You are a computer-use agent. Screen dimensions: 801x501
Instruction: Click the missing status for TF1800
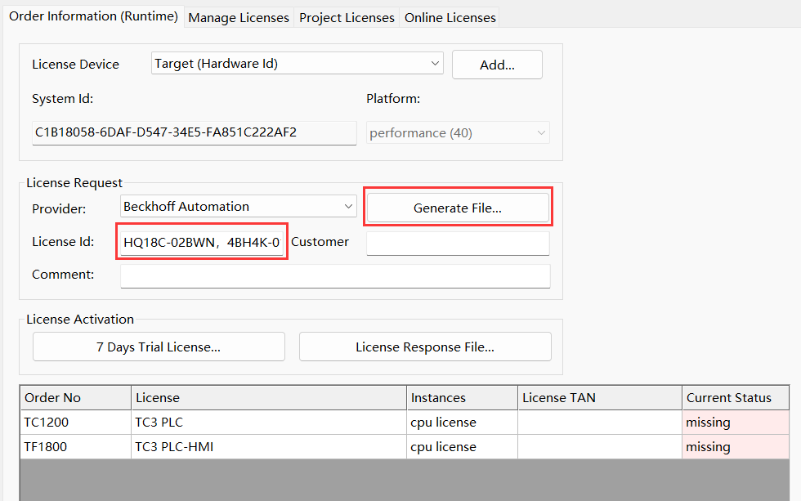(x=736, y=447)
